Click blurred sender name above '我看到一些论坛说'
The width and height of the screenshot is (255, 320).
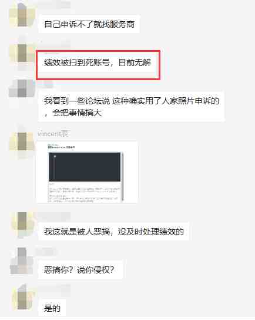45,84
